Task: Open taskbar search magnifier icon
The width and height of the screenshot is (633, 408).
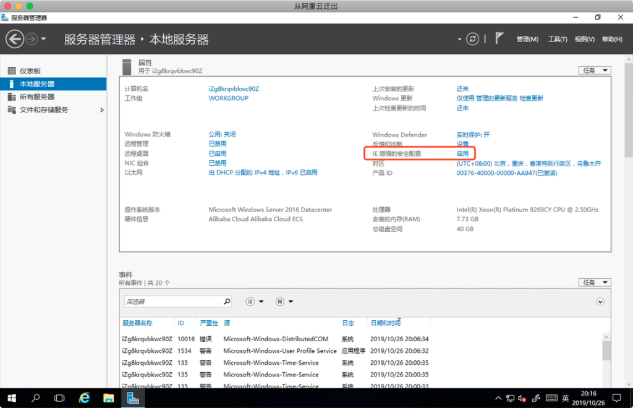Action: (36, 398)
